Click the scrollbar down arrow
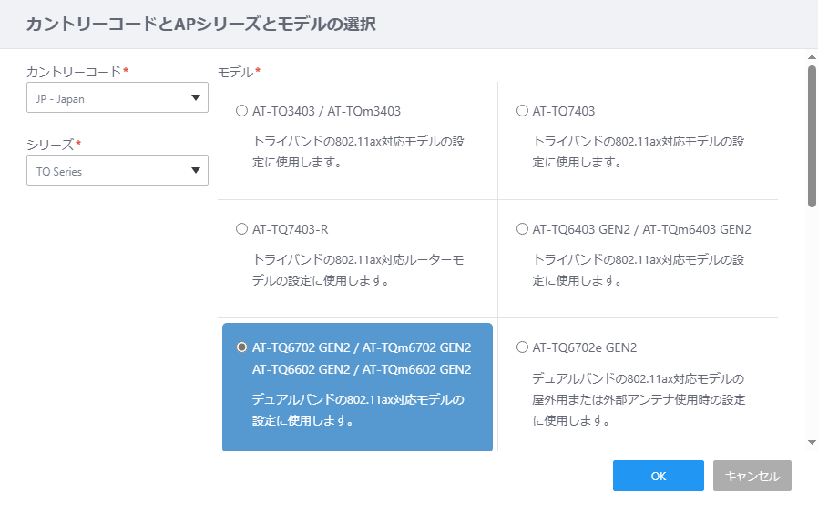Image resolution: width=818 pixels, height=513 pixels. 812,443
